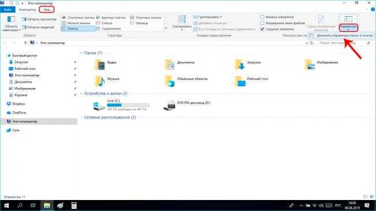This screenshot has height=211, width=376.
Task: Switch layout to Обычные значки
Action: tap(146, 17)
